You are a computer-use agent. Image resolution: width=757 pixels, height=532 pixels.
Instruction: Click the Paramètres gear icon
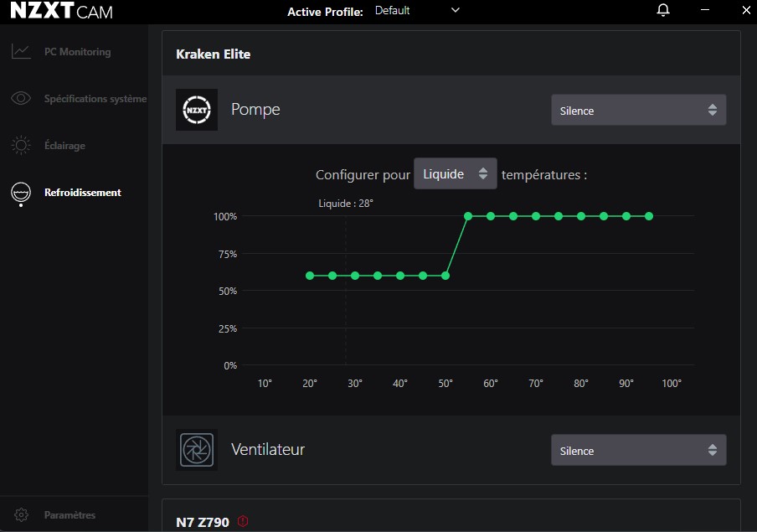pyautogui.click(x=21, y=515)
